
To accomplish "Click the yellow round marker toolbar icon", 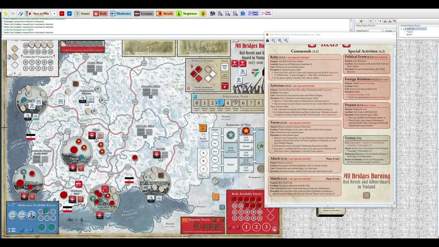I will (x=203, y=13).
